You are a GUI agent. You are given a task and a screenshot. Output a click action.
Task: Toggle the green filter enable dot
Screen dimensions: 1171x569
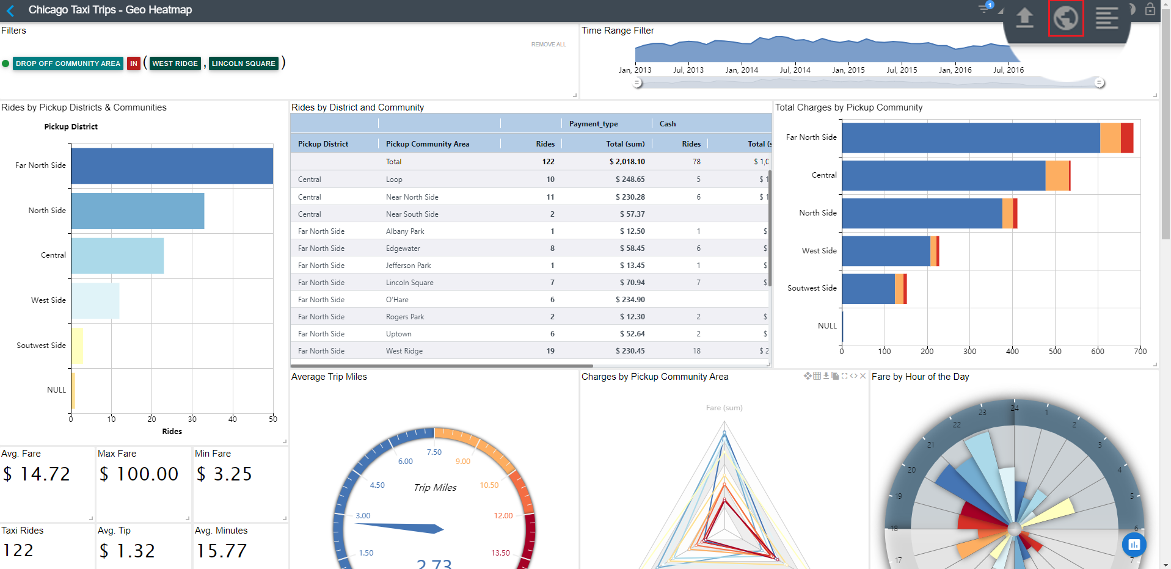6,63
